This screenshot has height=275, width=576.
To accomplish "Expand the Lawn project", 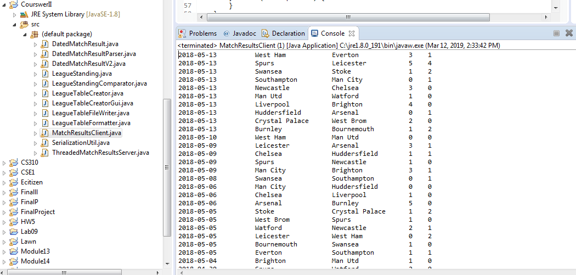I will 4,242.
